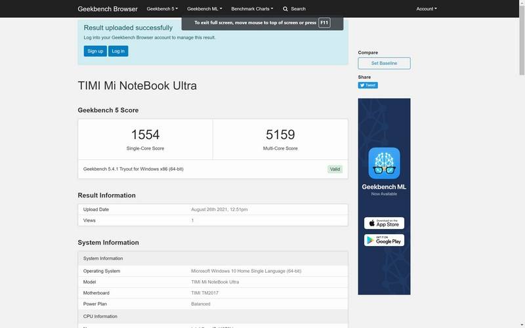Open the Benchmark Charts dropdown

click(252, 9)
